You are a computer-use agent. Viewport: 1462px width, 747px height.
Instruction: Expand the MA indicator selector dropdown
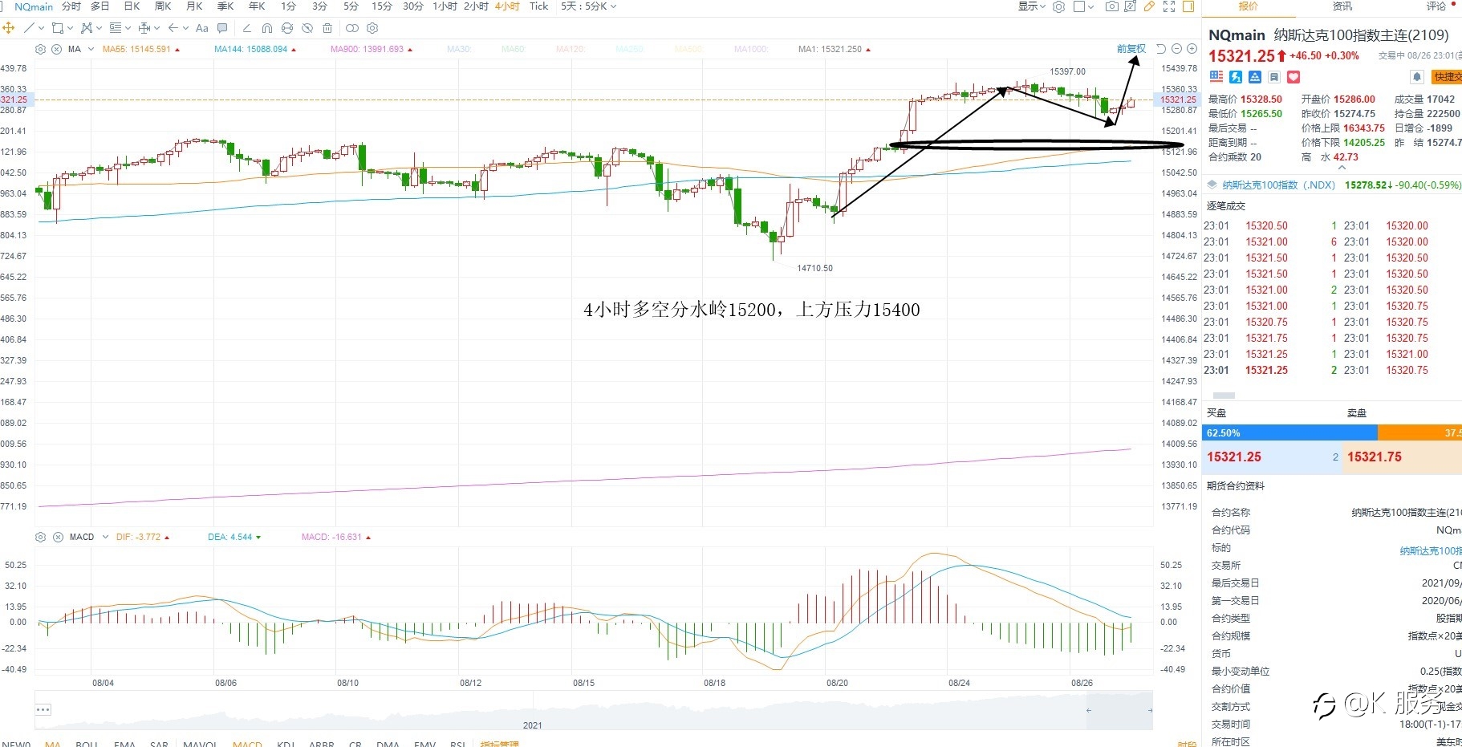tap(91, 49)
